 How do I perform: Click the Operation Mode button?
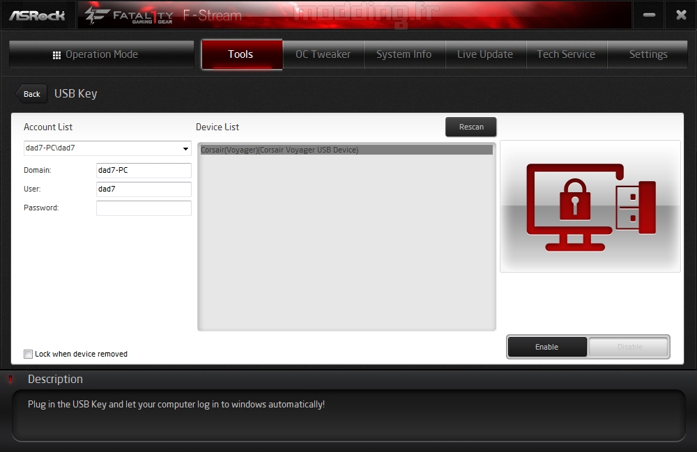point(101,54)
